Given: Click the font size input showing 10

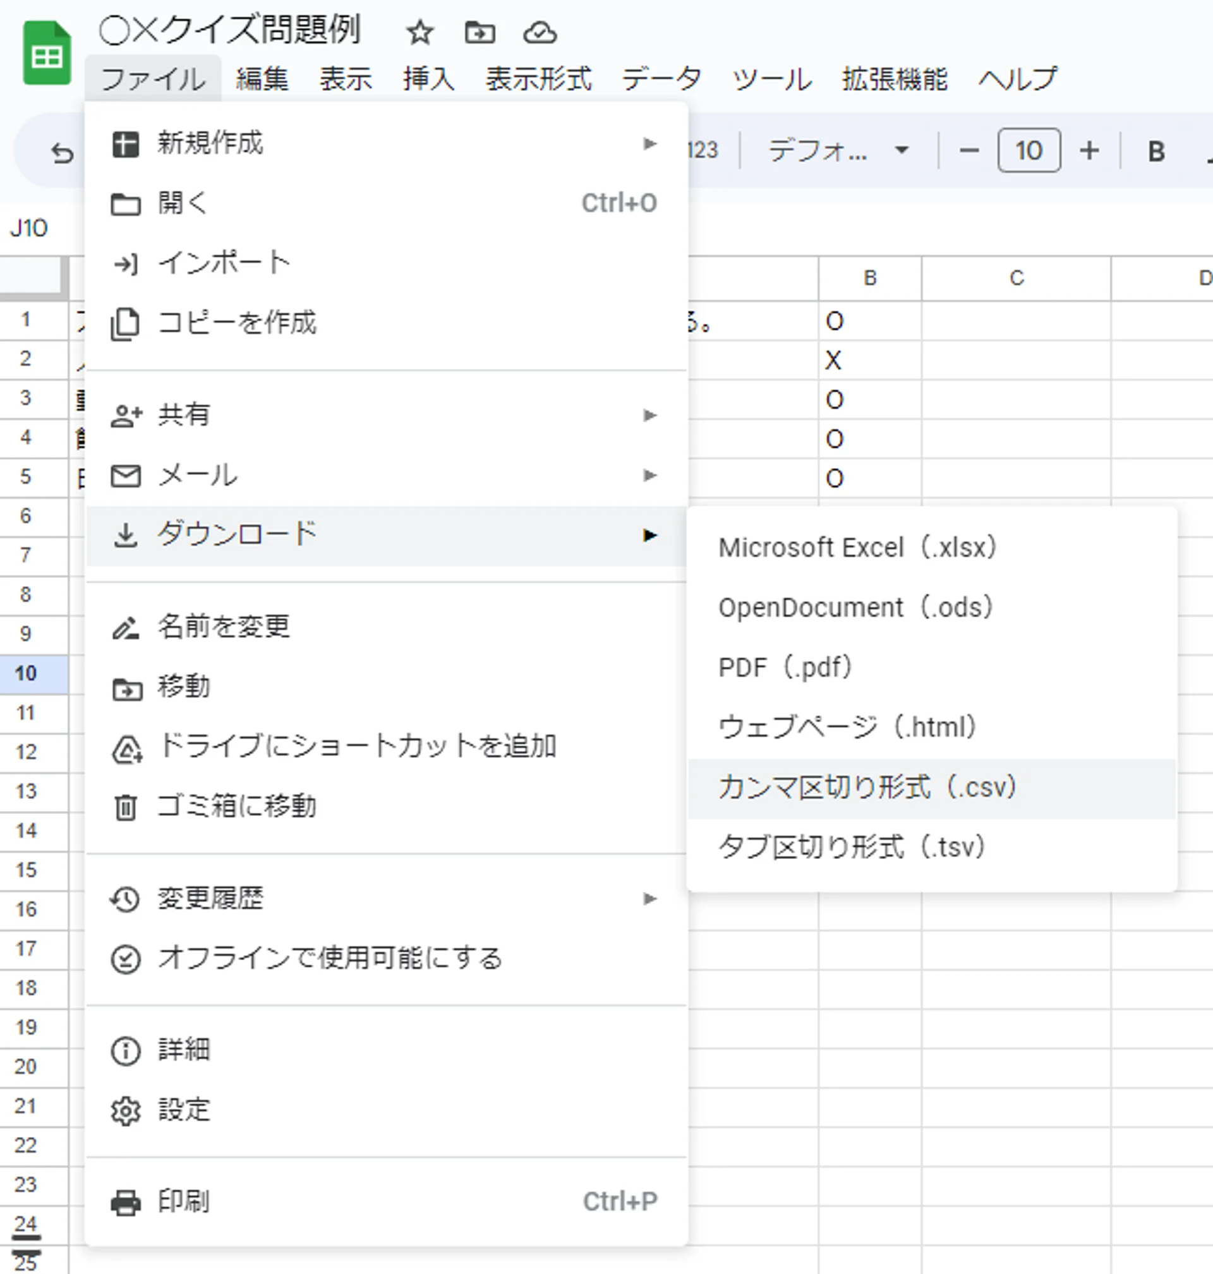Looking at the screenshot, I should pyautogui.click(x=1028, y=150).
